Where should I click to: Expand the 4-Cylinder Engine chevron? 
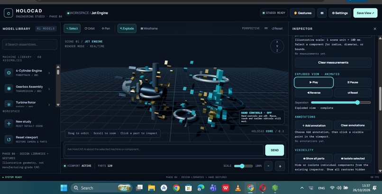point(49,73)
